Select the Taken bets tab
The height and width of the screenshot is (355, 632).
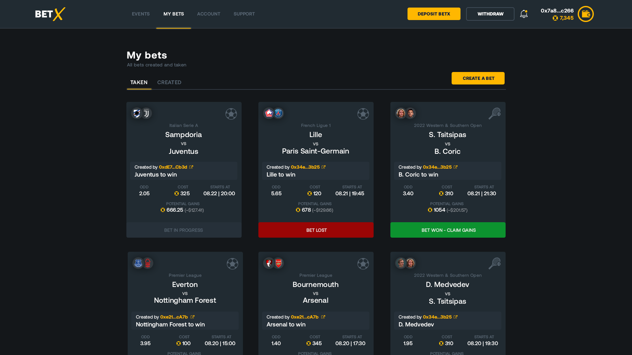coord(139,83)
